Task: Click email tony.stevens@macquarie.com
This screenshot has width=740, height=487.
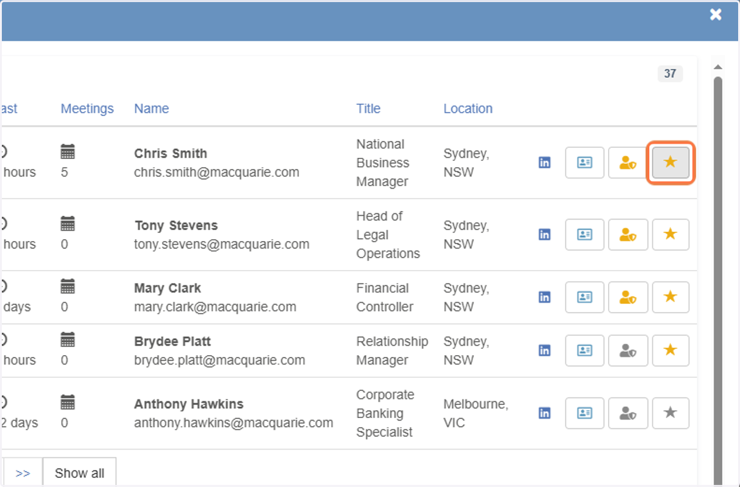Action: point(222,245)
